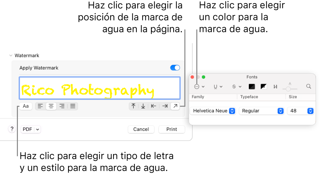The width and height of the screenshot is (320, 175).
Task: Click the Fonts window title
Action: (252, 77)
